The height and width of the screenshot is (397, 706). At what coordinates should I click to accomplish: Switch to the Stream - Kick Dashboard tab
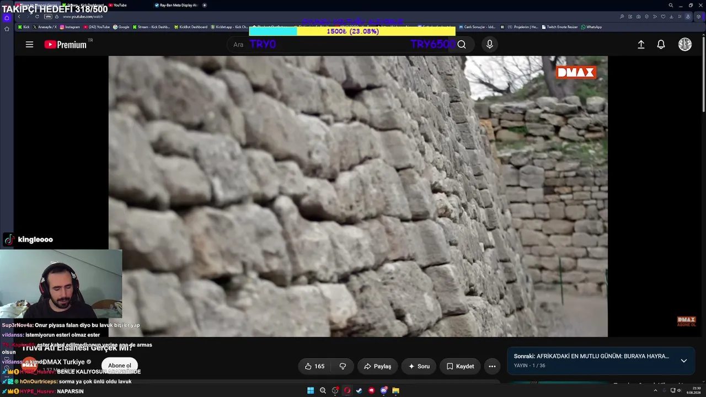point(83,5)
